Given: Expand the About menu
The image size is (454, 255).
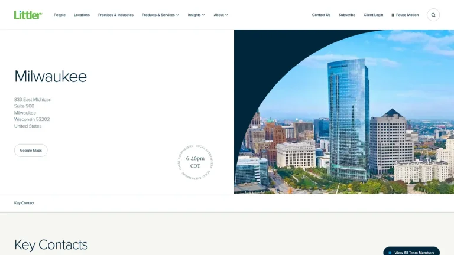Looking at the screenshot, I should coord(220,15).
